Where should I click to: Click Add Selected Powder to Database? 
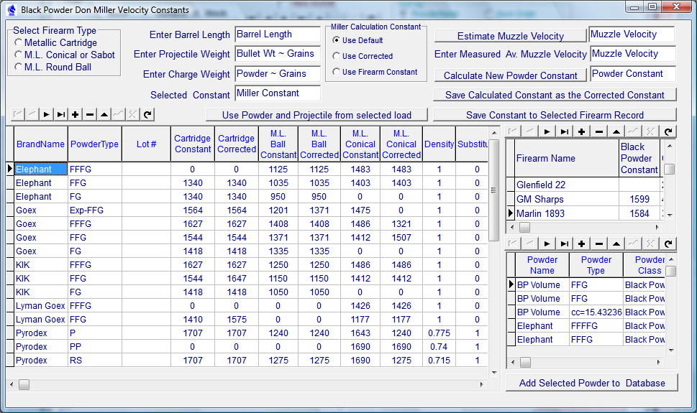tap(591, 383)
